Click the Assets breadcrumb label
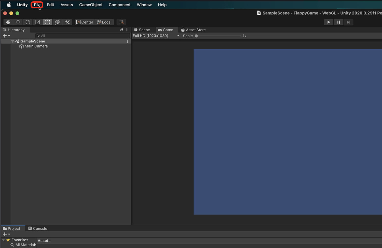The width and height of the screenshot is (382, 248). coord(44,241)
